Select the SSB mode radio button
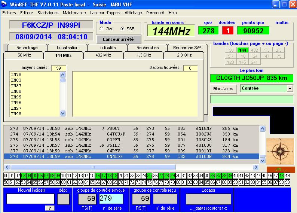The height and width of the screenshot is (213, 297). coord(123,29)
